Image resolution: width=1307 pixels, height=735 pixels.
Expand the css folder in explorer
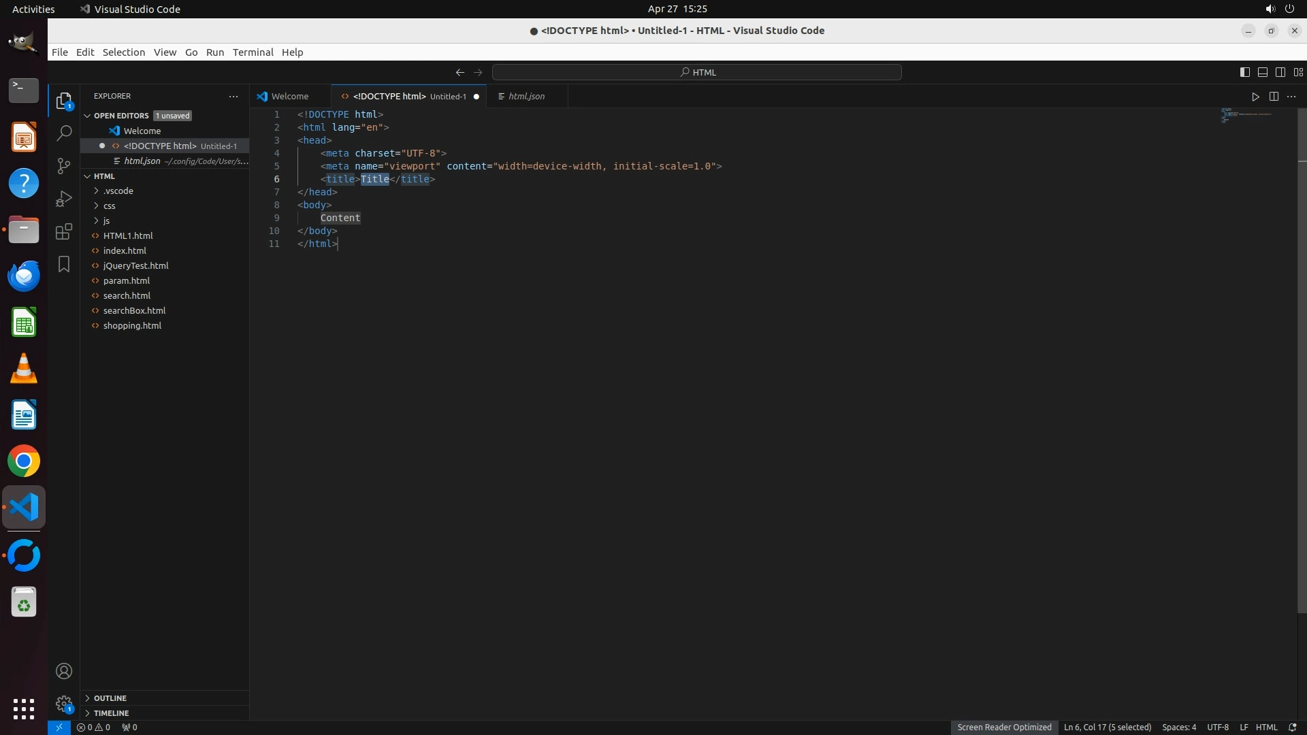[109, 206]
